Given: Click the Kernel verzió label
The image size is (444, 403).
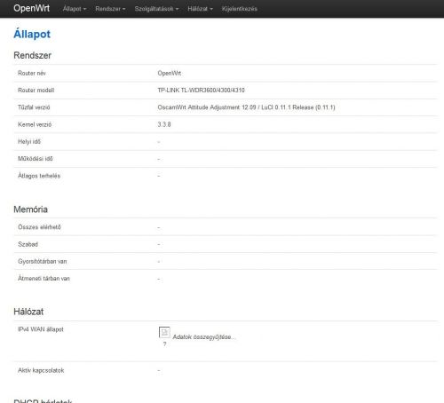Looking at the screenshot, I should coord(35,124).
